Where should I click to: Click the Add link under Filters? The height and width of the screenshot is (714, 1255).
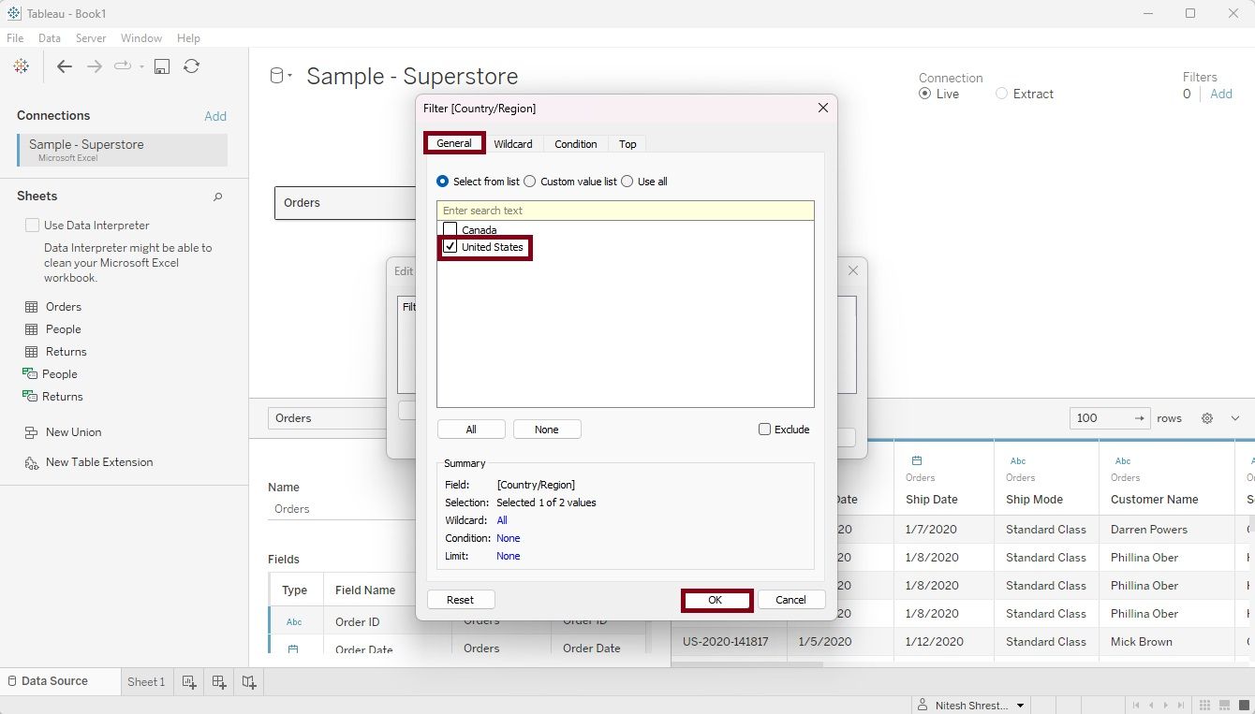(x=1221, y=94)
